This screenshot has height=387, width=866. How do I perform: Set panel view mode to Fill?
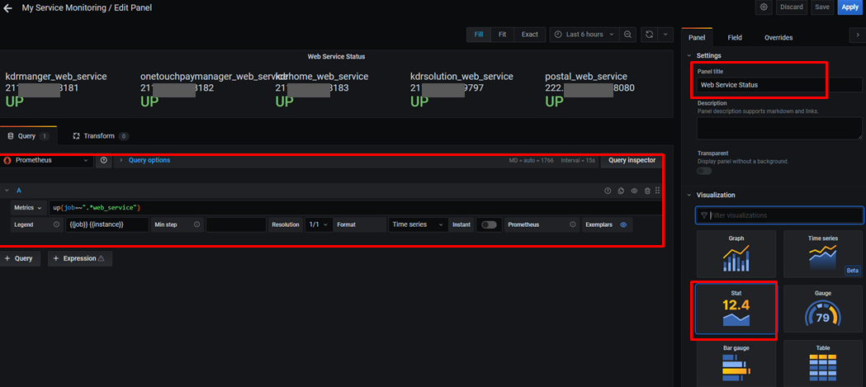click(479, 34)
